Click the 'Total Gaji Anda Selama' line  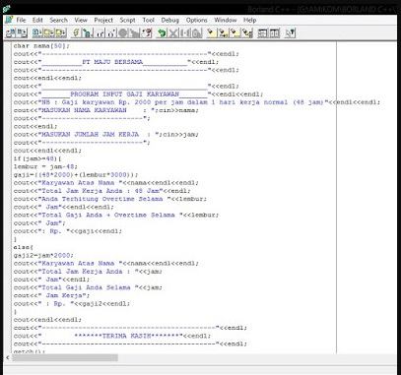[88, 287]
